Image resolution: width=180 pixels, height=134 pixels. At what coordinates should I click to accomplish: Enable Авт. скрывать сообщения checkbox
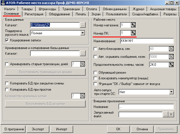pos(96,57)
